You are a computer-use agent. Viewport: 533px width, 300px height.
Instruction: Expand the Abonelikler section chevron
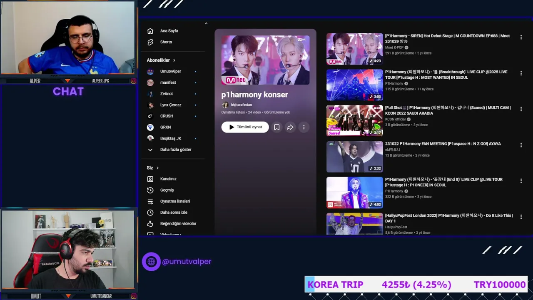coord(174,60)
